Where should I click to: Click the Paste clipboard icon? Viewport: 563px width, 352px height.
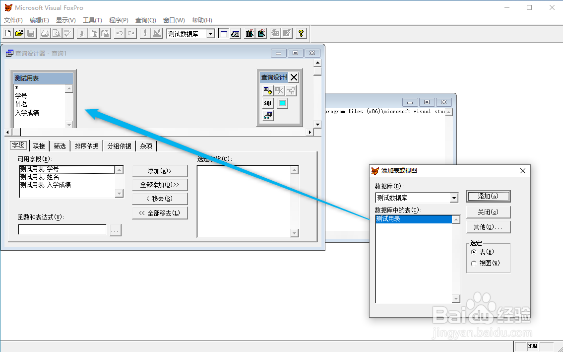pyautogui.click(x=105, y=33)
